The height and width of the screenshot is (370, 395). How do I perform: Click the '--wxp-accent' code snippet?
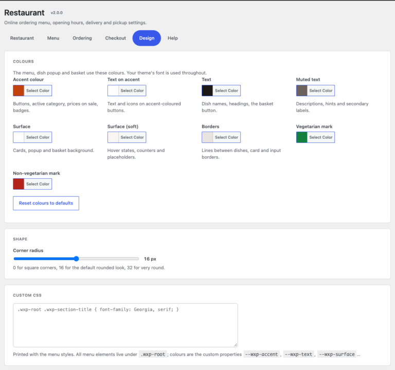[261, 355]
